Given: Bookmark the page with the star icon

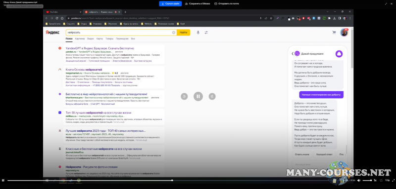Looking at the screenshot, I should tap(271, 18).
